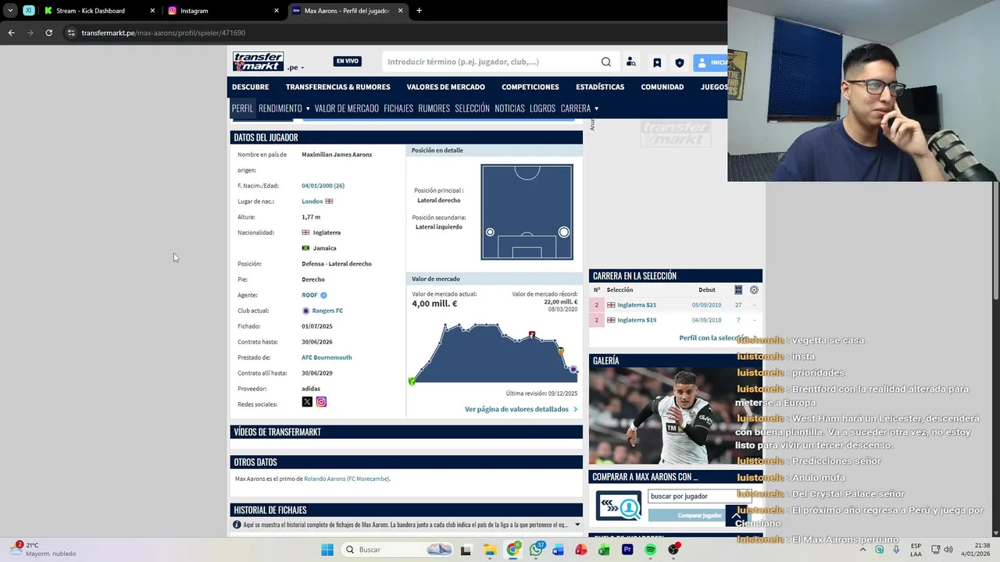Open the bookmark watchlist icon
This screenshot has height=562, width=1000.
pyautogui.click(x=657, y=62)
